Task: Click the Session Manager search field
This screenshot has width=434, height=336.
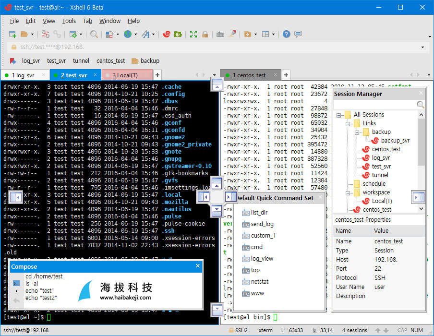Action: 376,105
